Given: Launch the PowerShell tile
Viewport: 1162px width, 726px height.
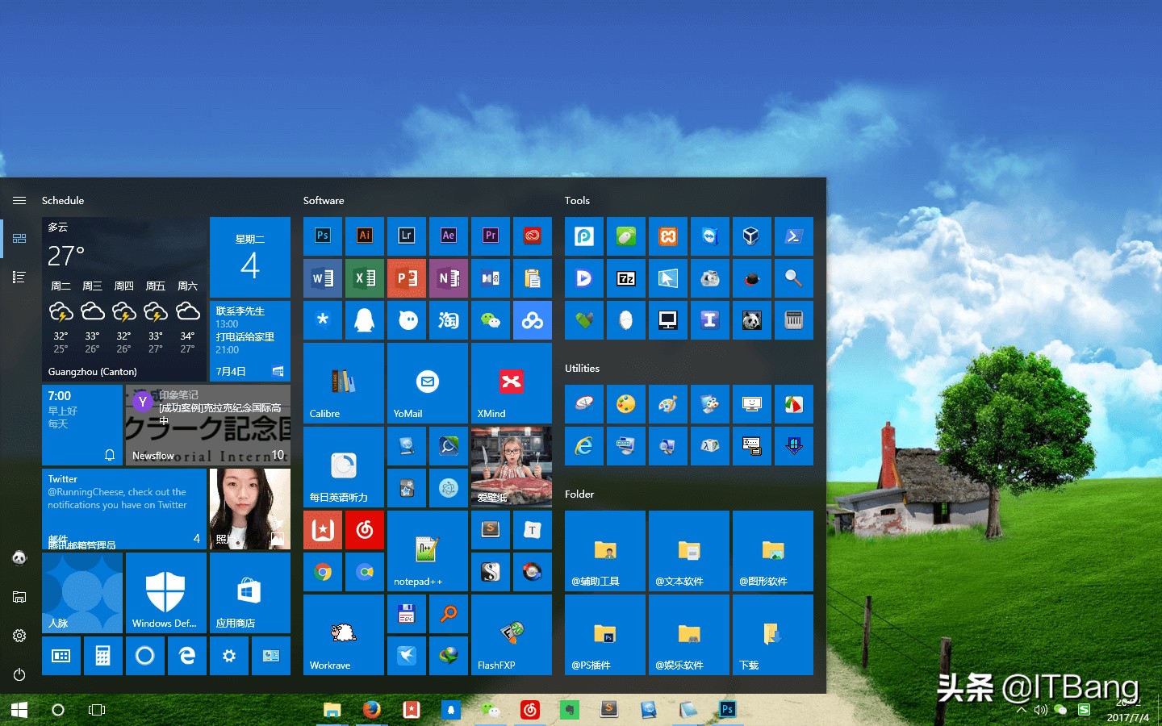Looking at the screenshot, I should 794,236.
